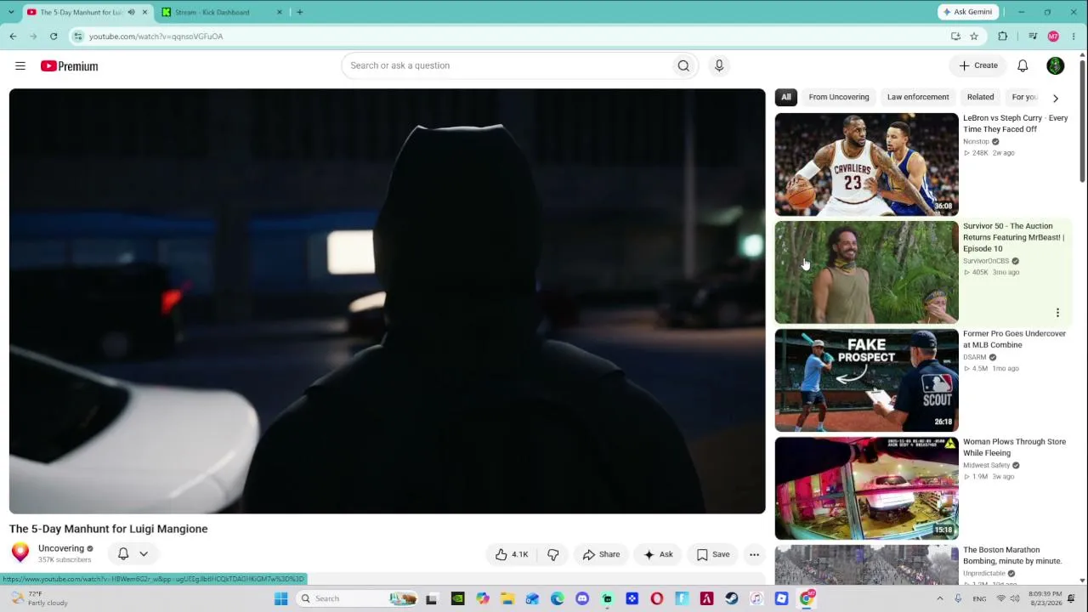Switch to Stream - Kick Dashboard tab
This screenshot has width=1088, height=612.
221,12
